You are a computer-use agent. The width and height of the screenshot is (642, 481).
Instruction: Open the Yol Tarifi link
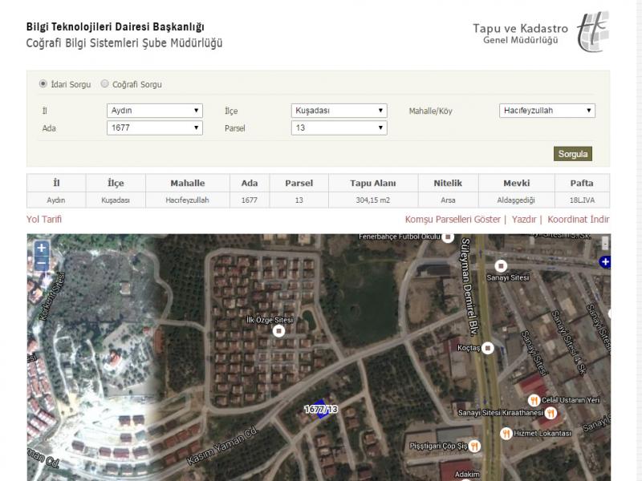[x=44, y=219]
